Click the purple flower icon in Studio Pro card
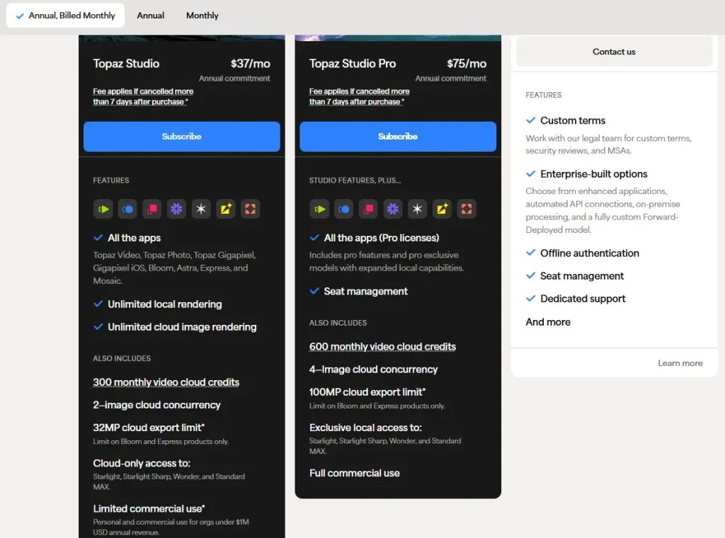This screenshot has width=725, height=538. tap(392, 209)
